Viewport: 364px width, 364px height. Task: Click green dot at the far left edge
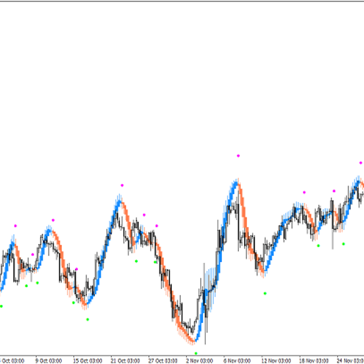coord(1,307)
